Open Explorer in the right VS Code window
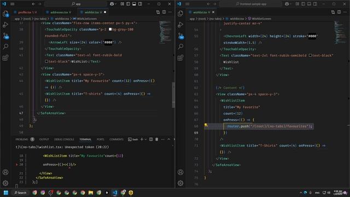 point(180,14)
